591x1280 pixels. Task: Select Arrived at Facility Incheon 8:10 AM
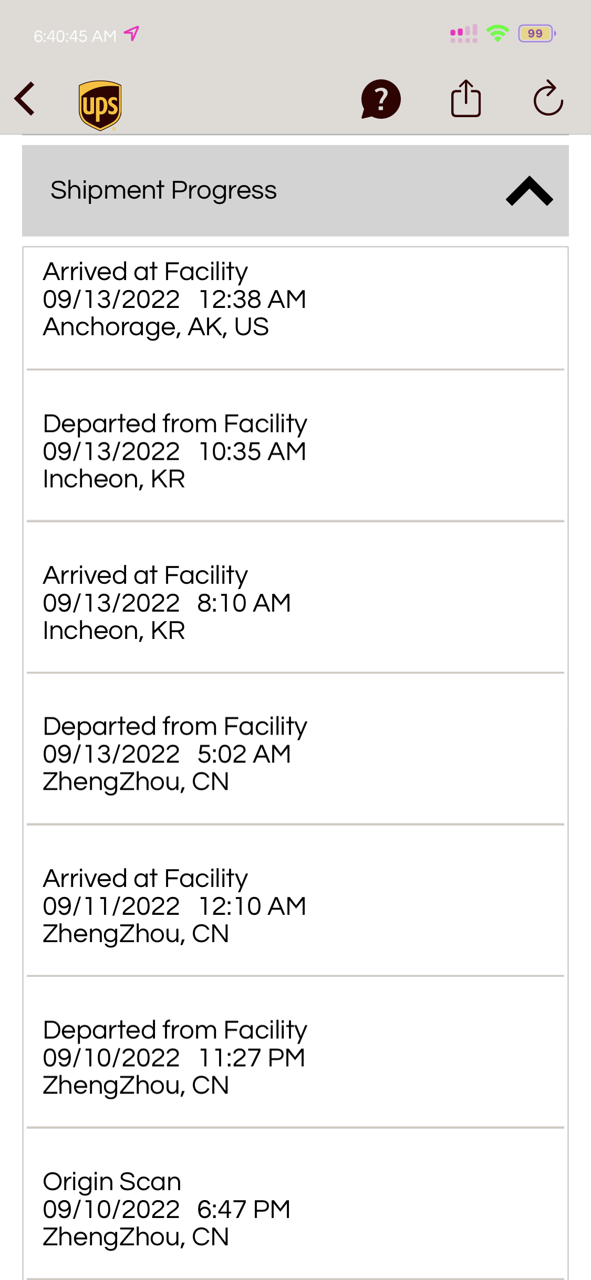click(x=295, y=597)
